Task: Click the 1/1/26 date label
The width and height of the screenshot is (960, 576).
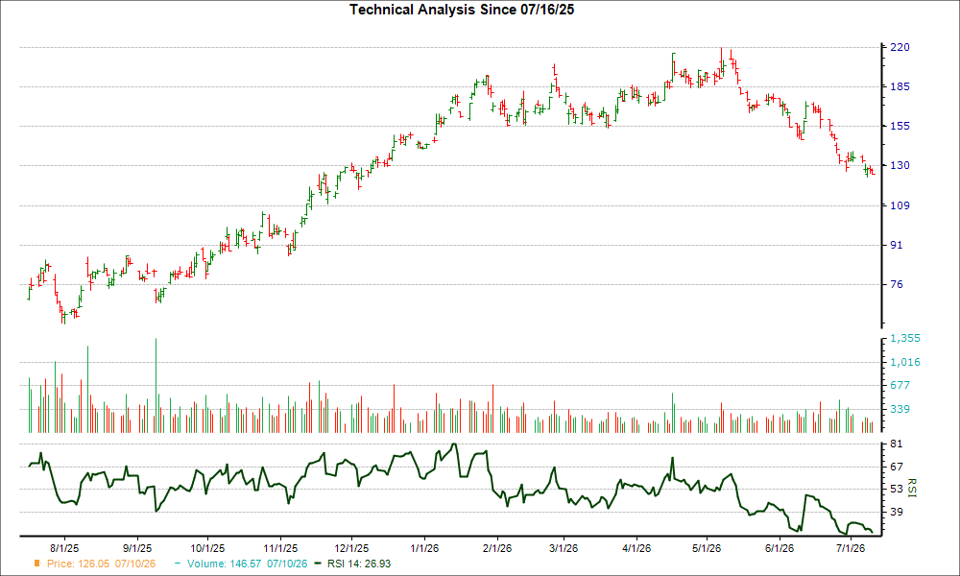Action: 424,548
